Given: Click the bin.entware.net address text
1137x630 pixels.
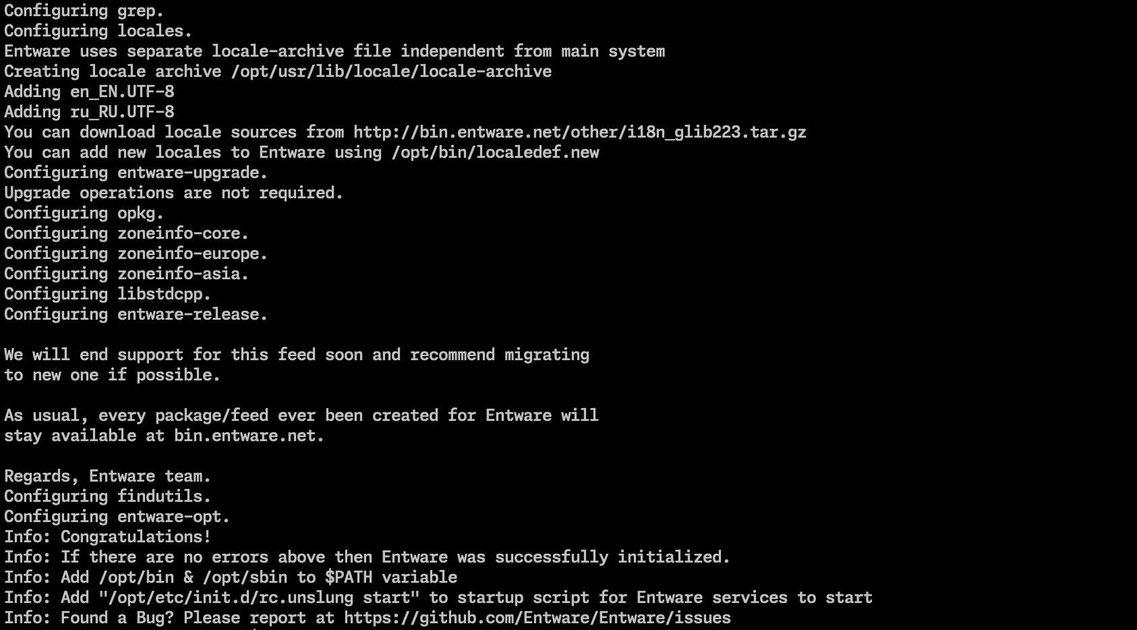Looking at the screenshot, I should (x=245, y=436).
